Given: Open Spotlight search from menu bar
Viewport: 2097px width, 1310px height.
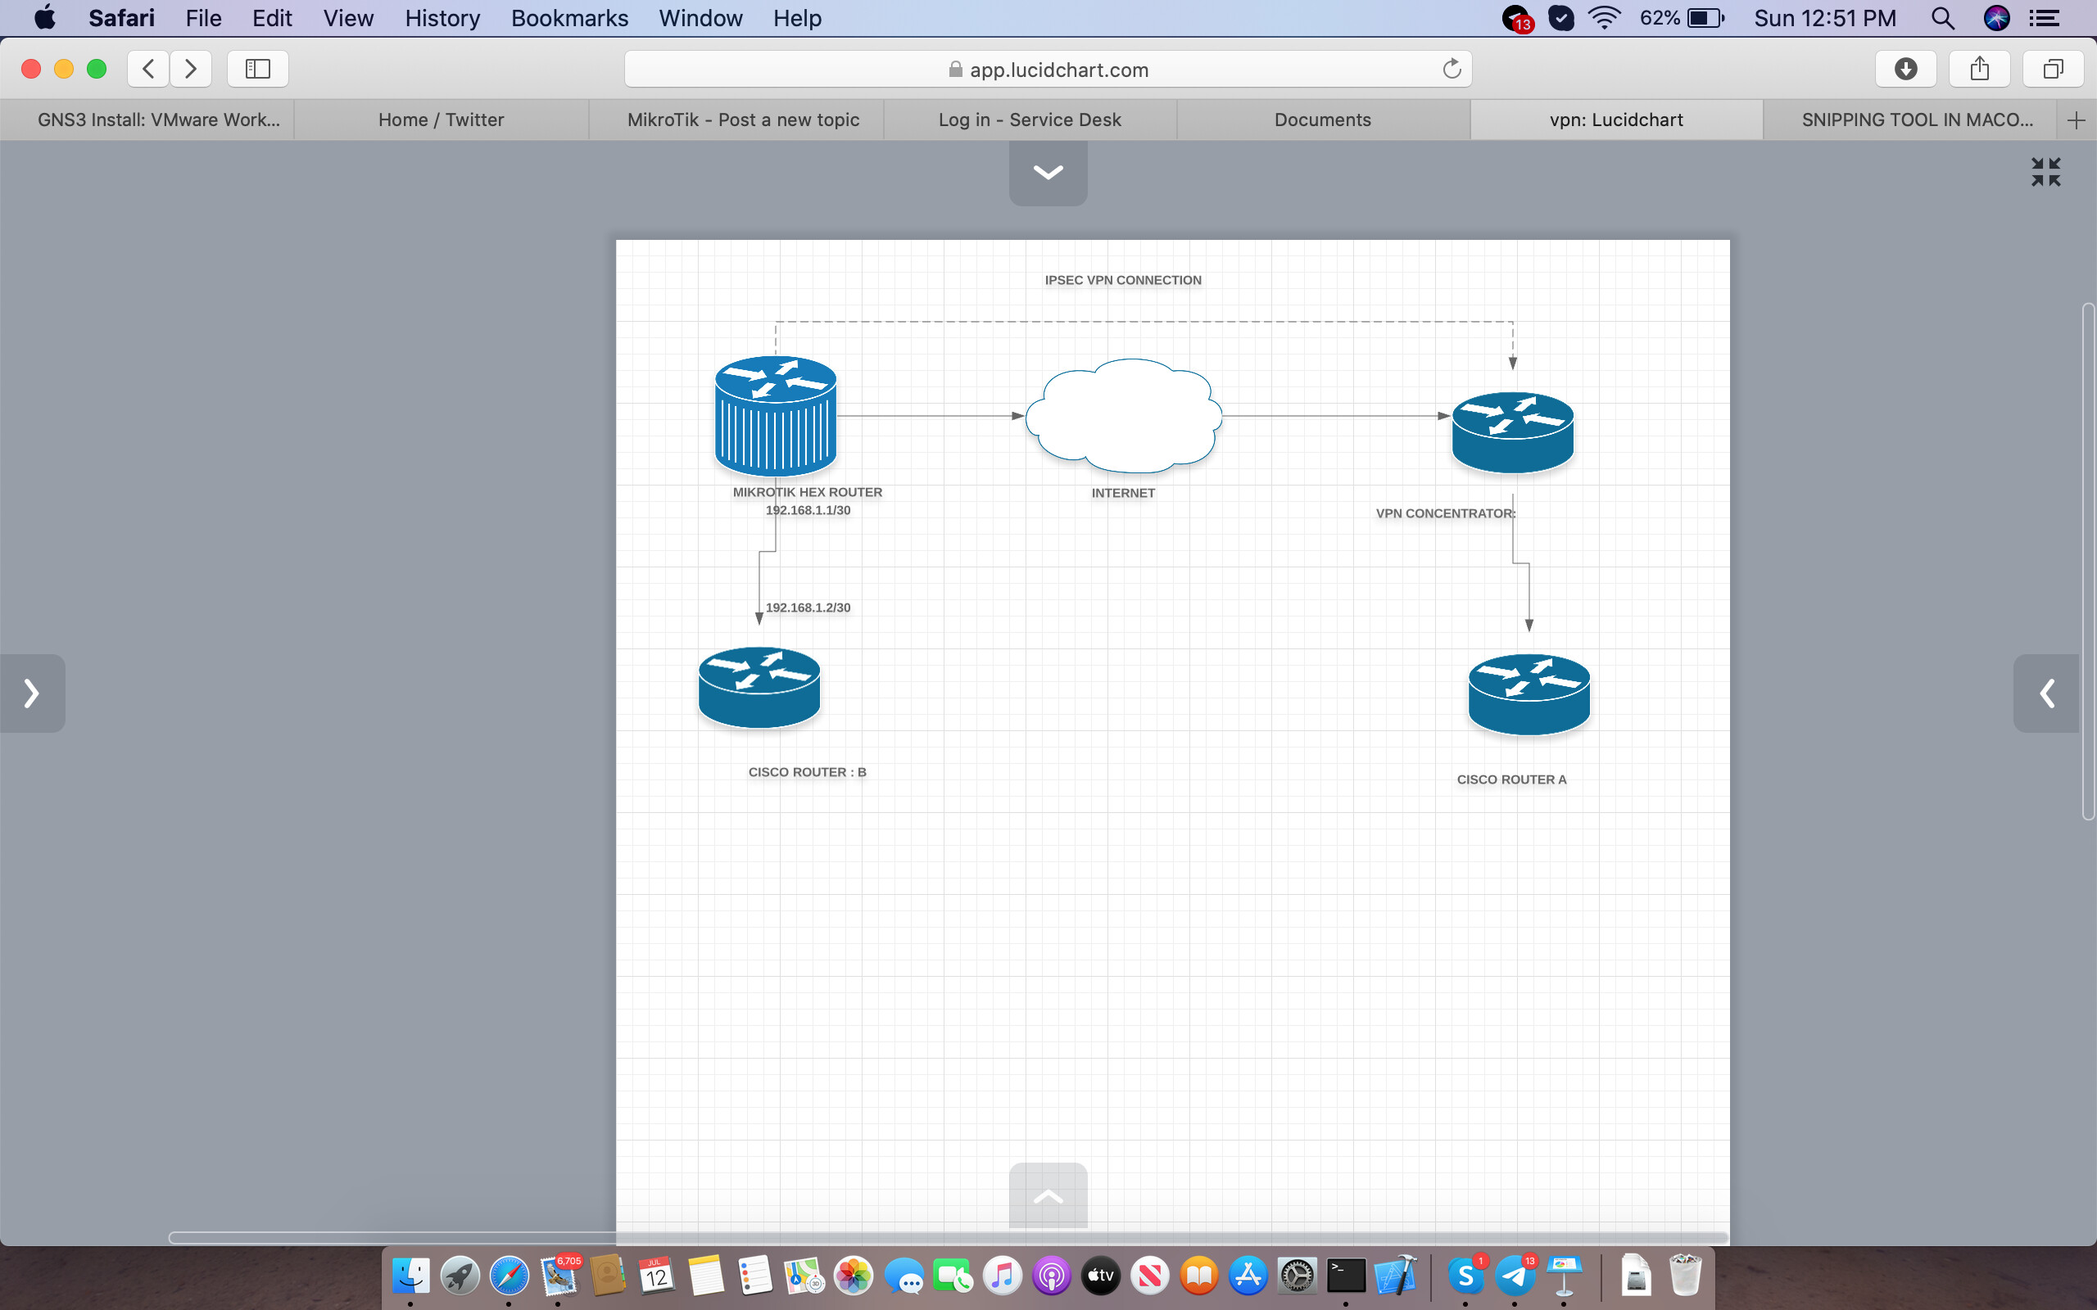Looking at the screenshot, I should [1943, 18].
